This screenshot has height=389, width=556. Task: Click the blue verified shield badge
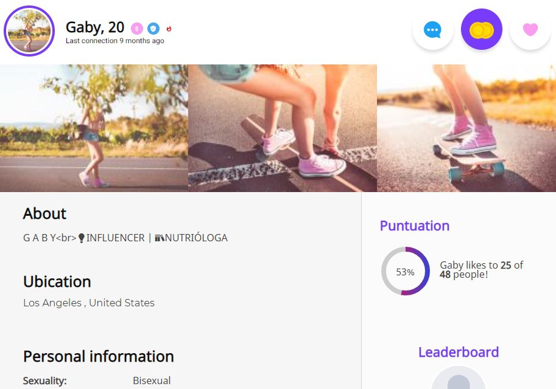(153, 29)
